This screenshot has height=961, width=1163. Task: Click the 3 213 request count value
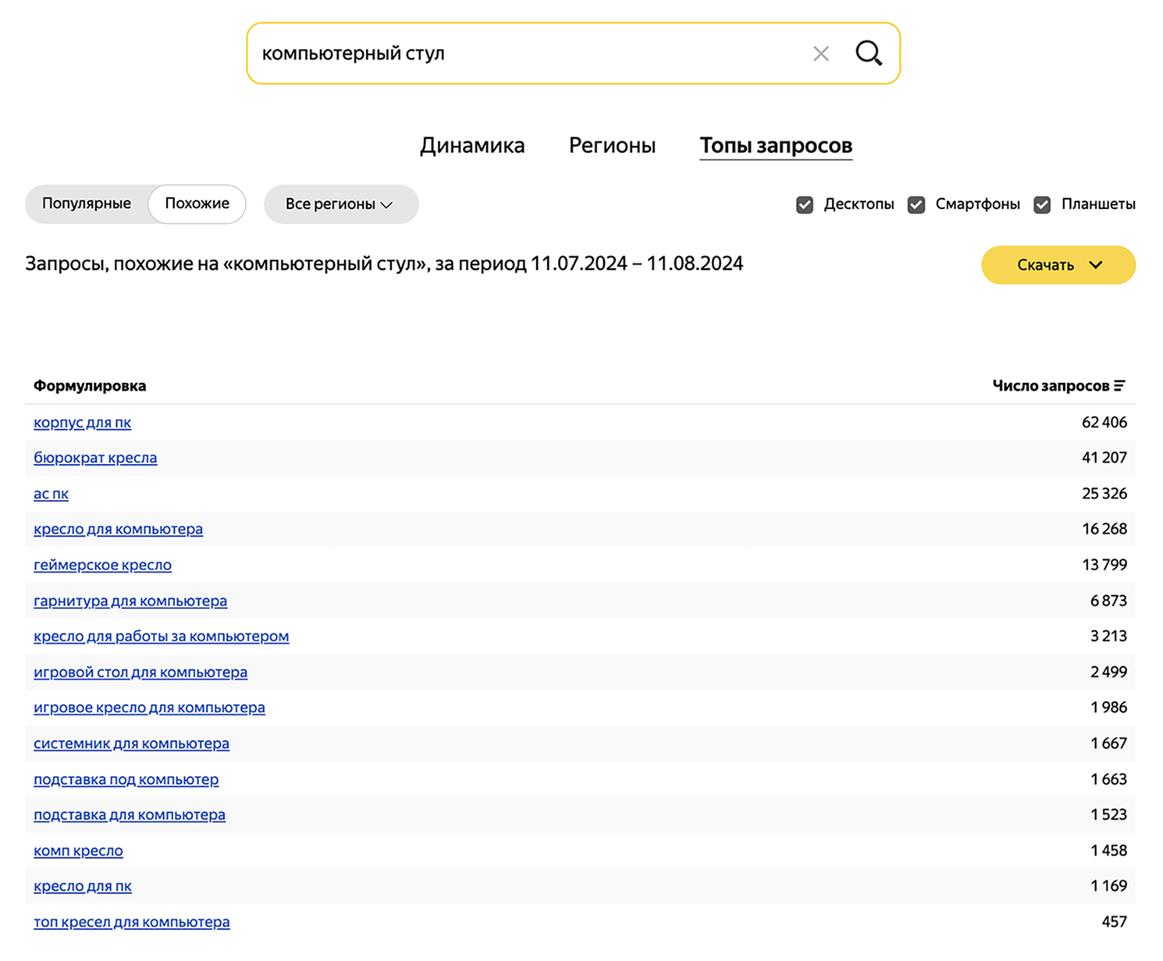point(1109,636)
